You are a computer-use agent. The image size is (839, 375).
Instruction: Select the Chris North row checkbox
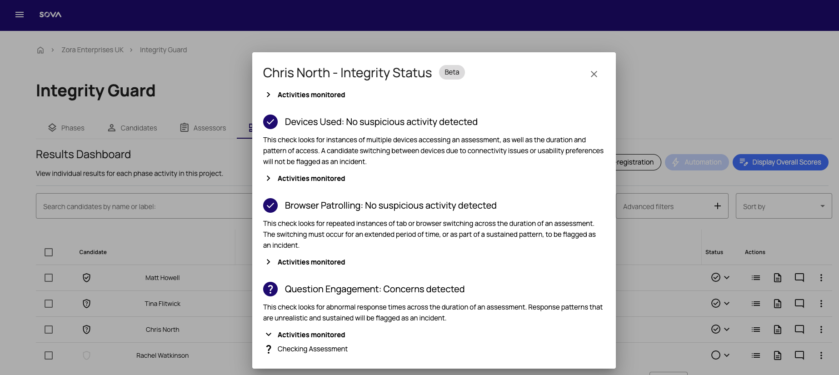tap(49, 330)
